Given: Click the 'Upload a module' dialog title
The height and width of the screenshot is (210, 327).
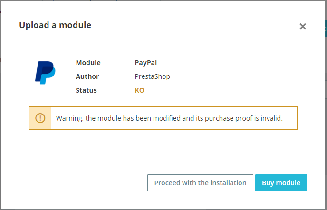Looking at the screenshot, I should tap(55, 25).
